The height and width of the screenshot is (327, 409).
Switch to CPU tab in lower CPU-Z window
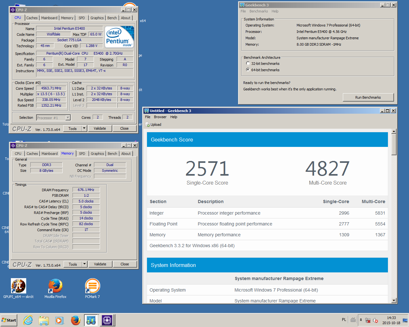(x=18, y=154)
